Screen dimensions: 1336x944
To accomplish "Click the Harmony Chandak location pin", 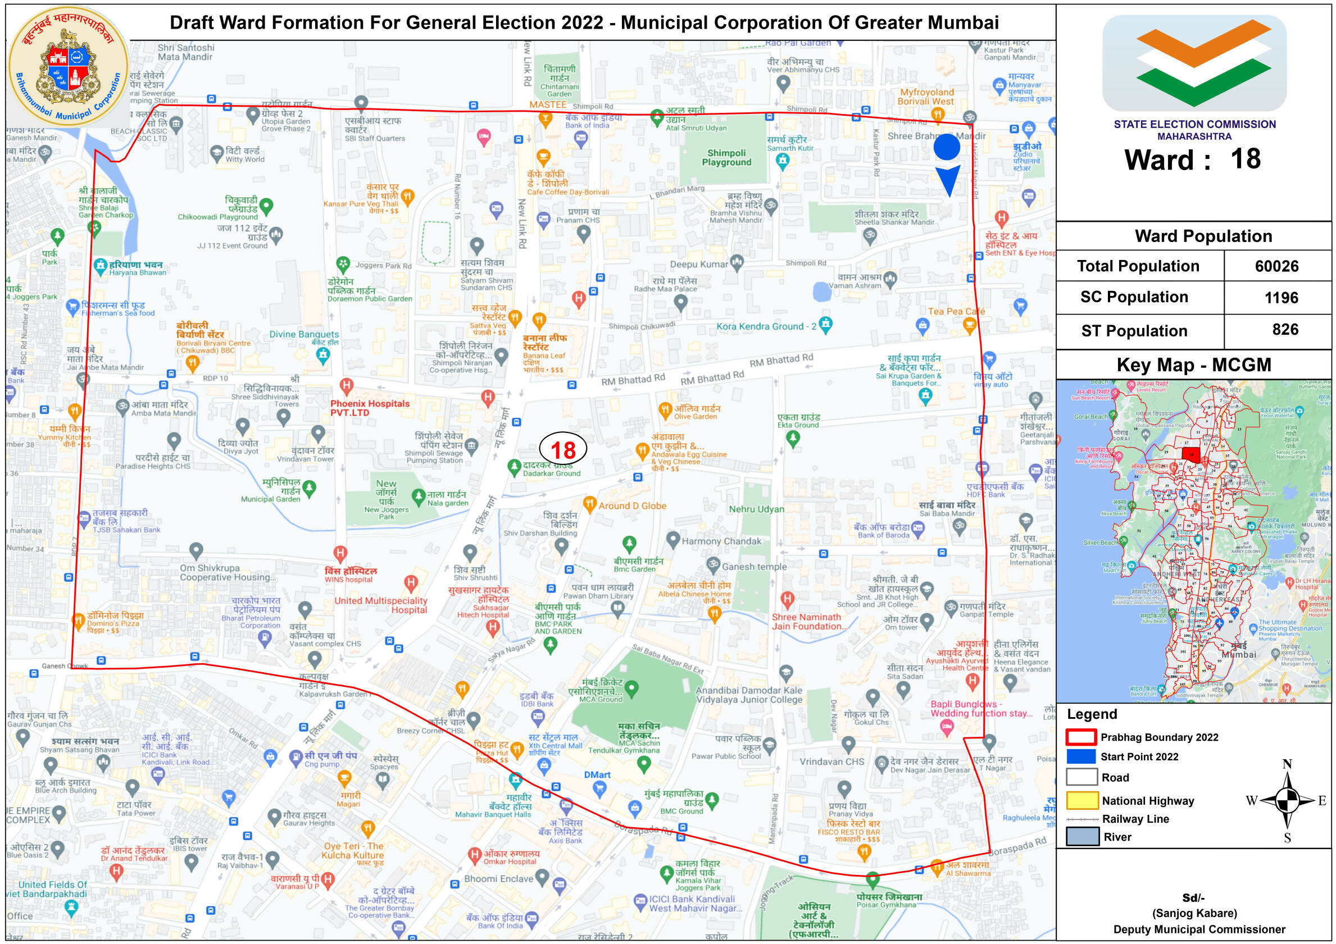I will (x=672, y=539).
